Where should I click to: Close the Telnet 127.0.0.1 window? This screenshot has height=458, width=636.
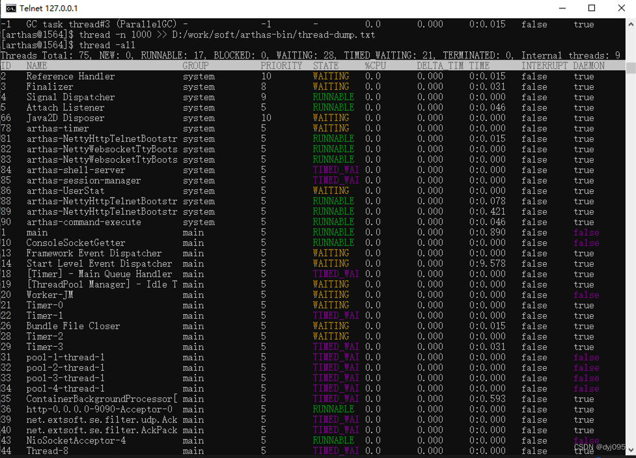click(x=622, y=8)
